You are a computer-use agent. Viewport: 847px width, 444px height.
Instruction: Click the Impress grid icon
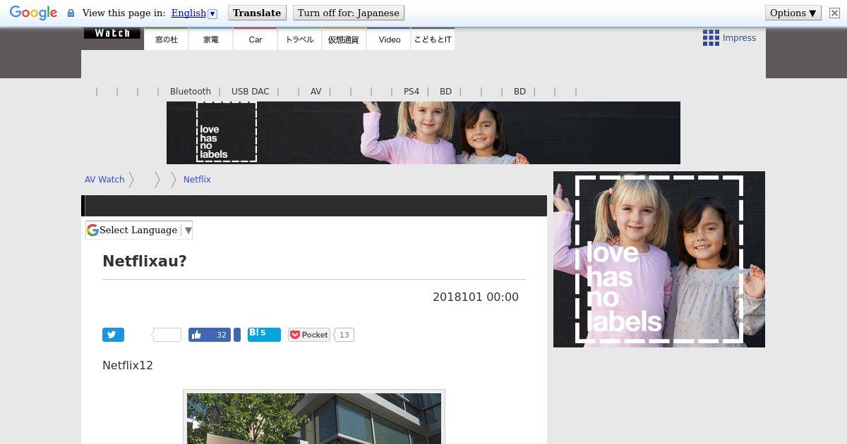711,38
